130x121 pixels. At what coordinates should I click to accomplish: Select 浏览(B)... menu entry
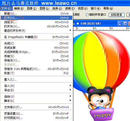click(x=36, y=22)
